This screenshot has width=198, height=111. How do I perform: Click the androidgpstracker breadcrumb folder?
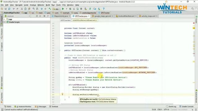coord(88,13)
